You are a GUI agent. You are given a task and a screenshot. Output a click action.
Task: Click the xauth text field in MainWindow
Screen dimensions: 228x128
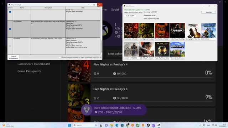pos(133,12)
